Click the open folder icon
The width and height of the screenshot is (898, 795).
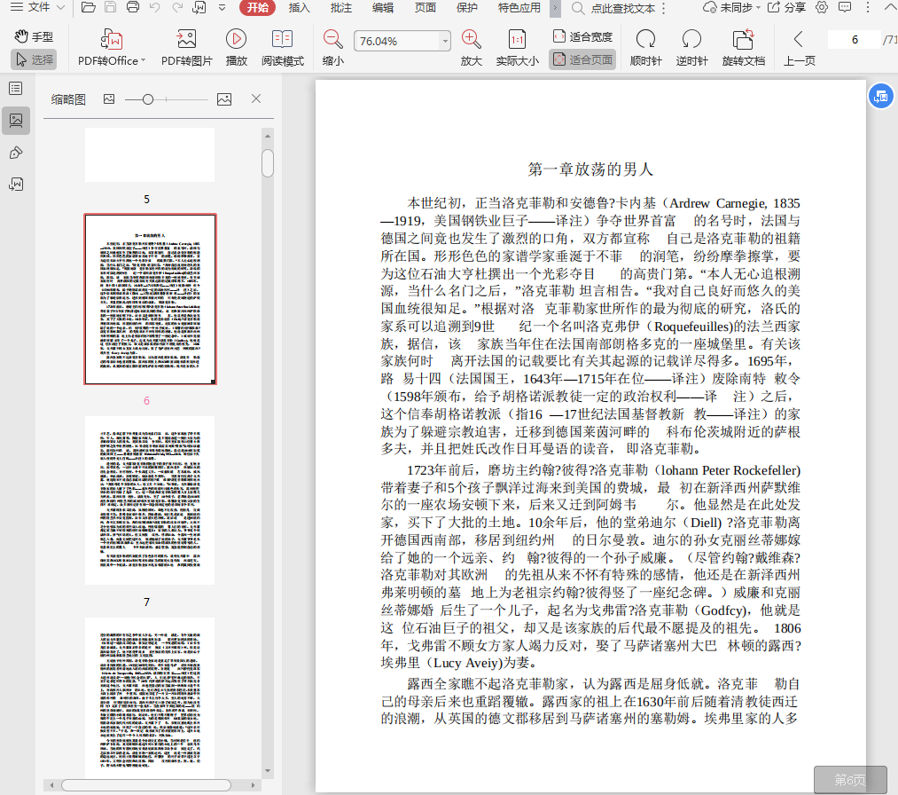[88, 7]
